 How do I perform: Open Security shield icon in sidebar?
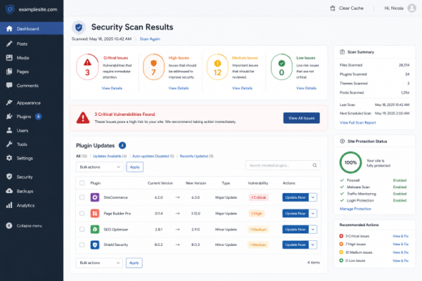pos(9,176)
